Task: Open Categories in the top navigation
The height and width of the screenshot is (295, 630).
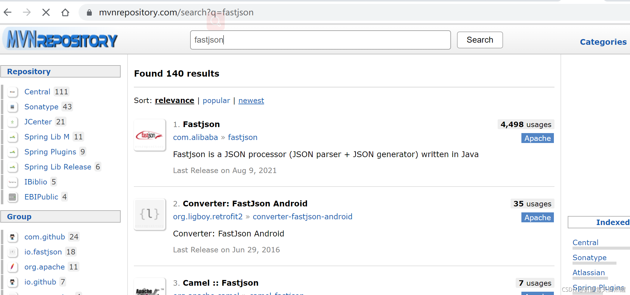Action: [x=603, y=42]
